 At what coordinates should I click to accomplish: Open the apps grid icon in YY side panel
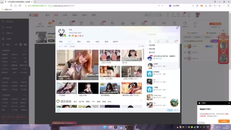[x=176, y=41]
